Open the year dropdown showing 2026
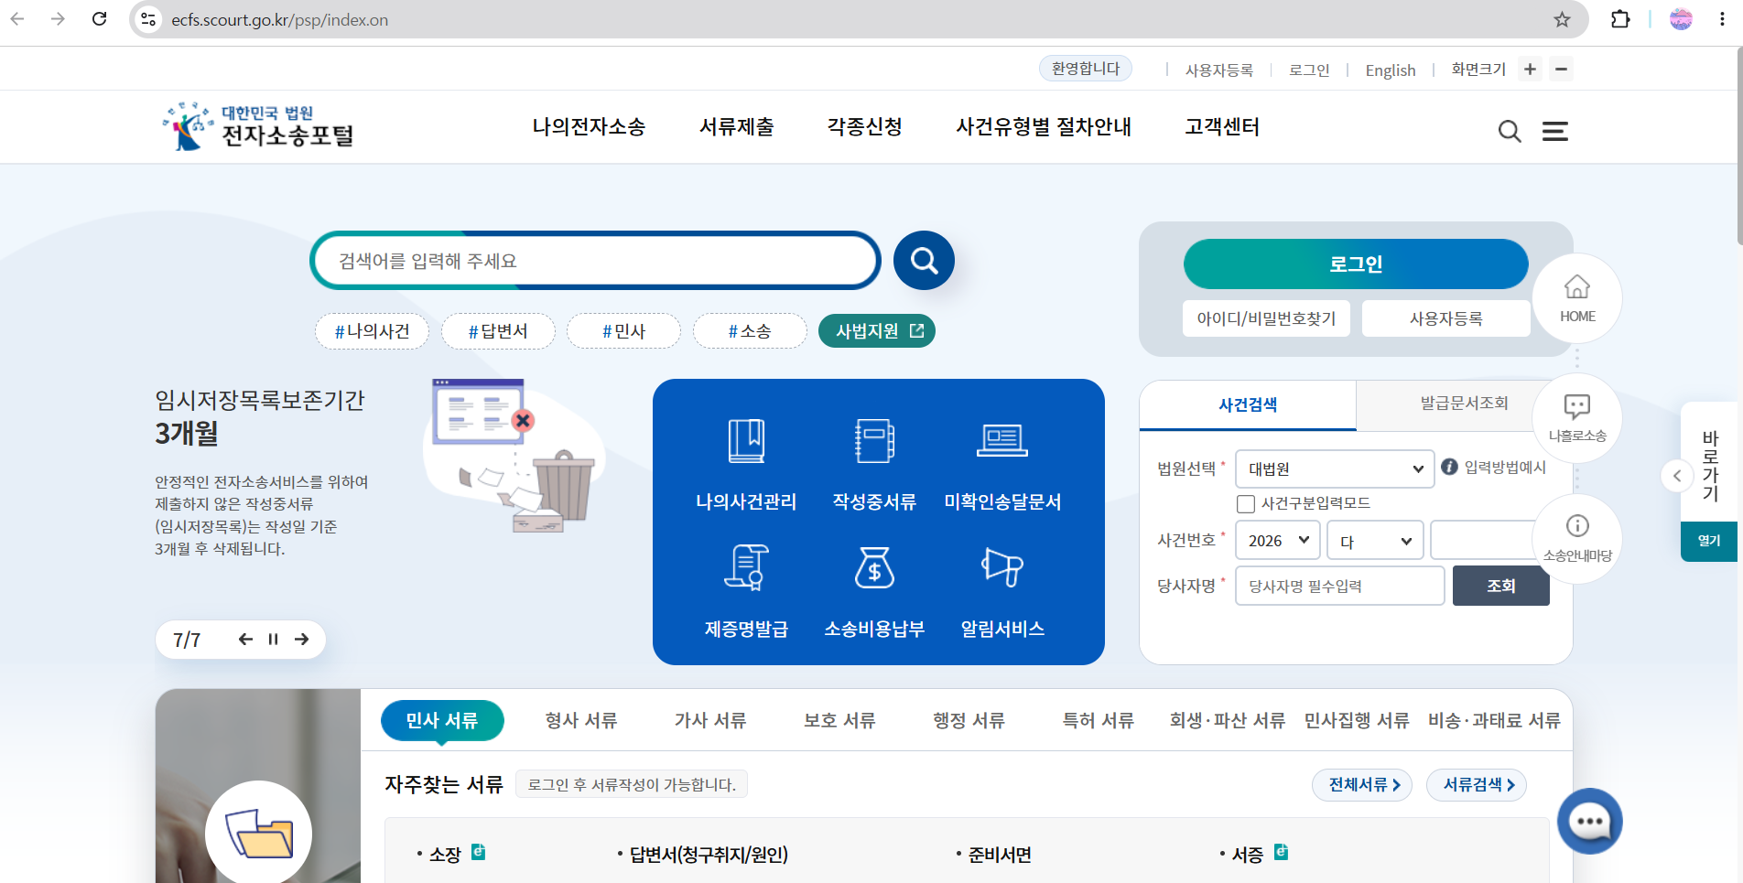Screen dimensions: 1743x883 tap(1278, 540)
